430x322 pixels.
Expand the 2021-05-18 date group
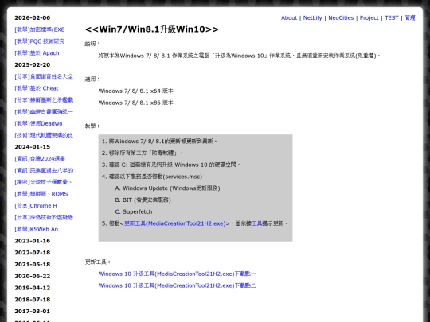(33, 265)
